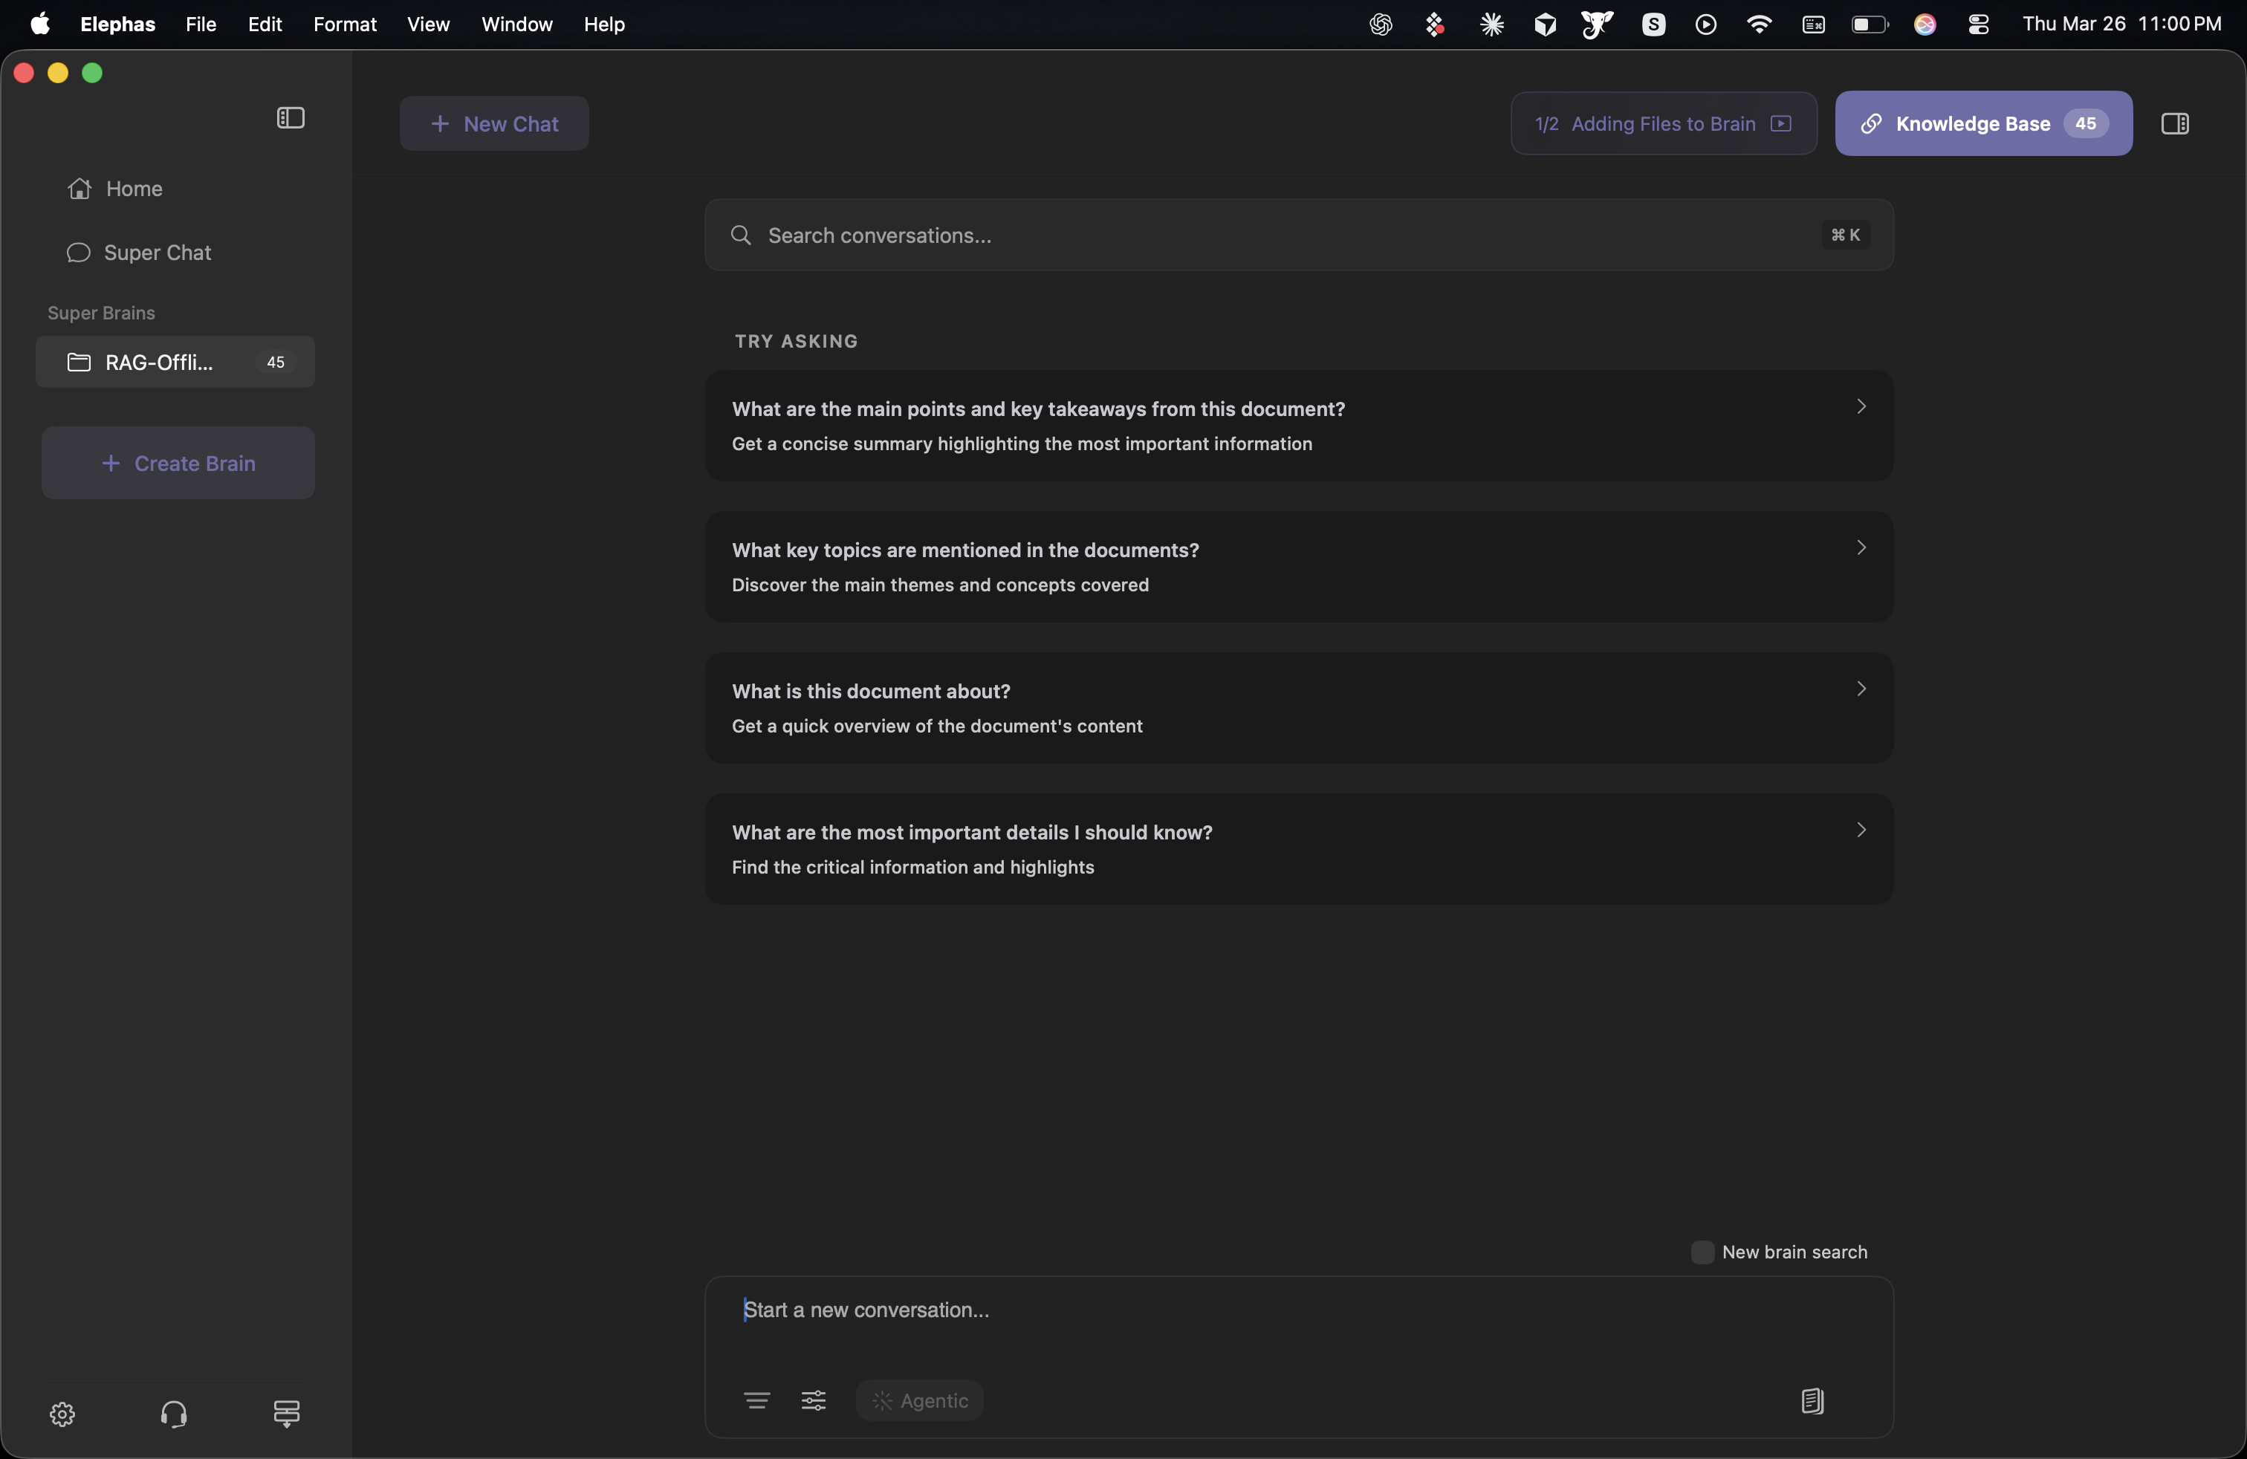This screenshot has width=2247, height=1459.
Task: Open Settings gear in sidebar footer
Action: tap(62, 1413)
